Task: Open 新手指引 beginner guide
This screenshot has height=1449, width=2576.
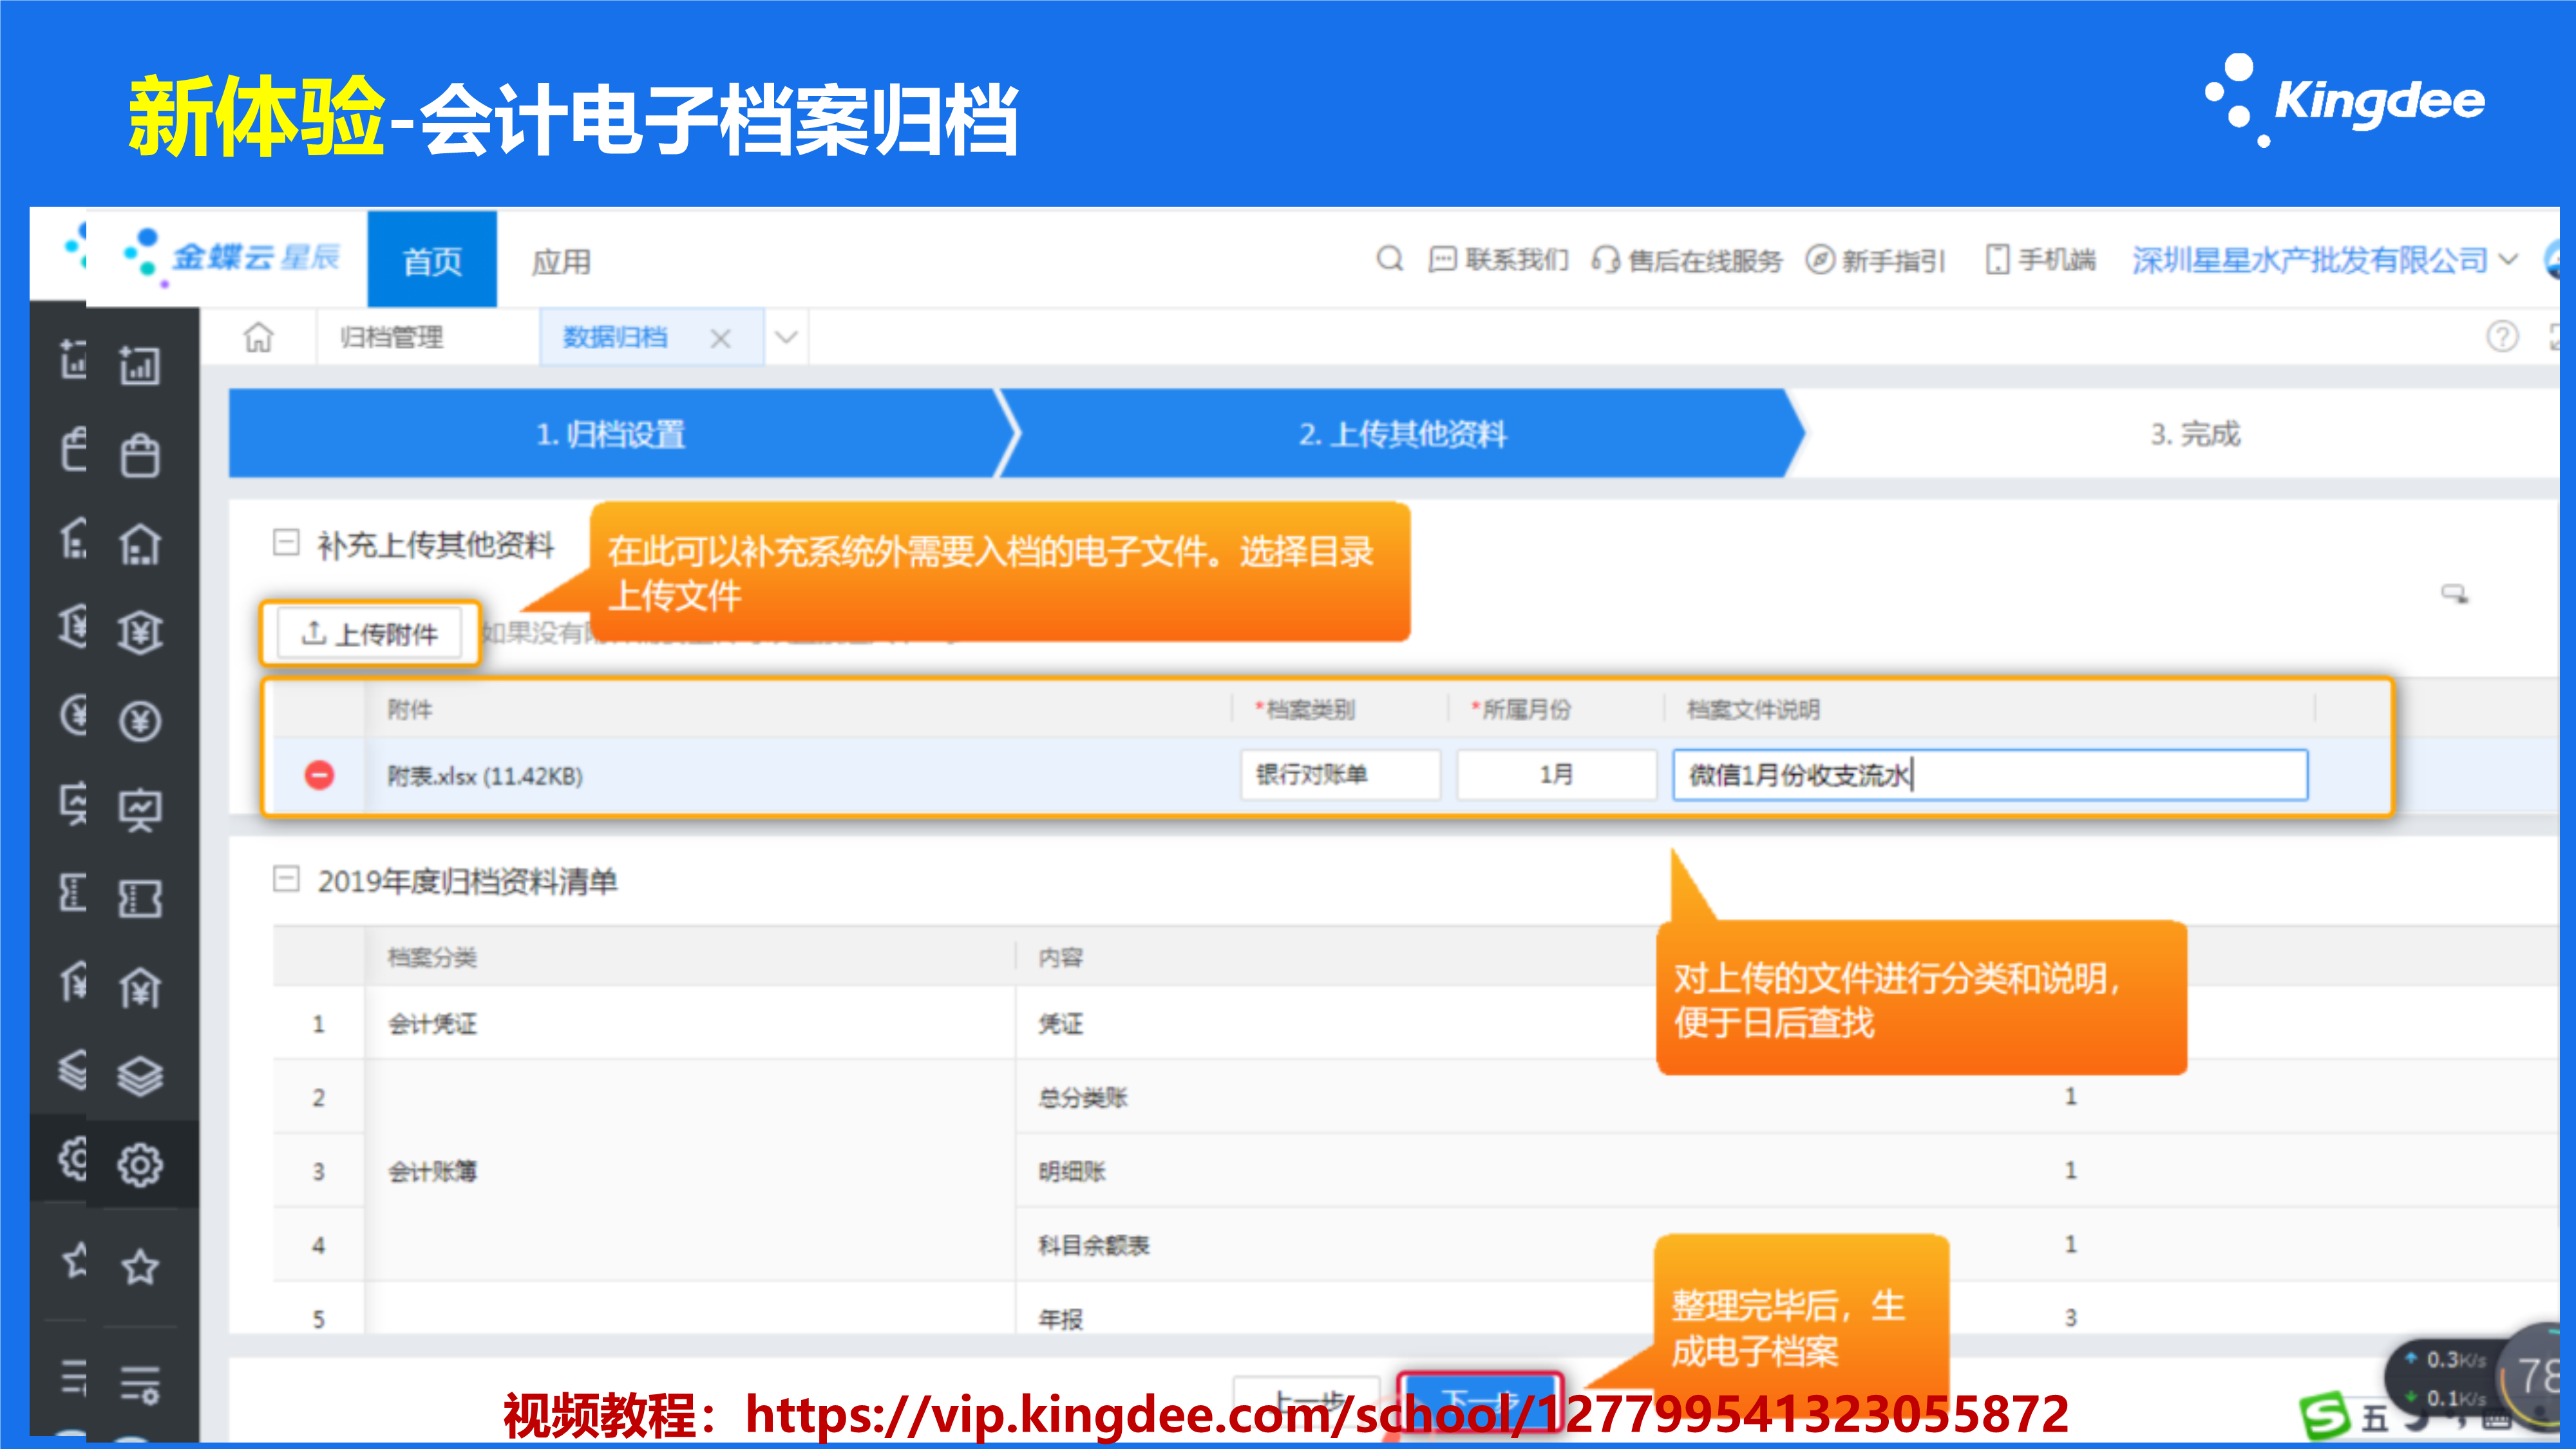Action: tap(1875, 261)
